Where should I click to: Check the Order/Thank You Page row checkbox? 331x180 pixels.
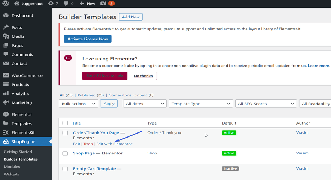pyautogui.click(x=65, y=133)
